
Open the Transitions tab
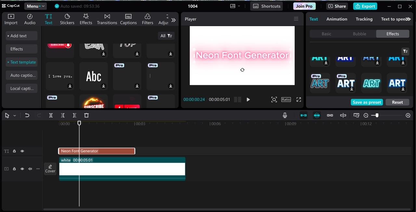point(107,19)
